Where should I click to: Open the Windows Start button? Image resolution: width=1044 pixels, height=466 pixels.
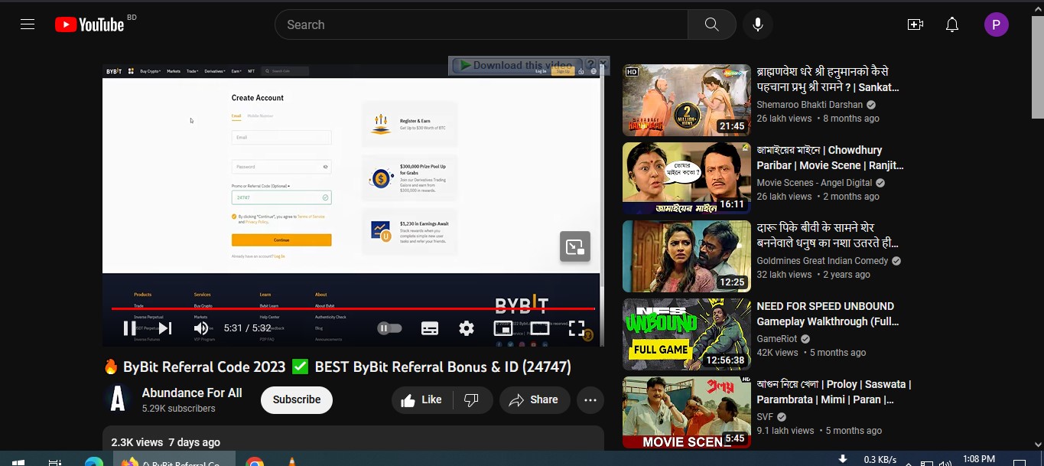(x=18, y=462)
